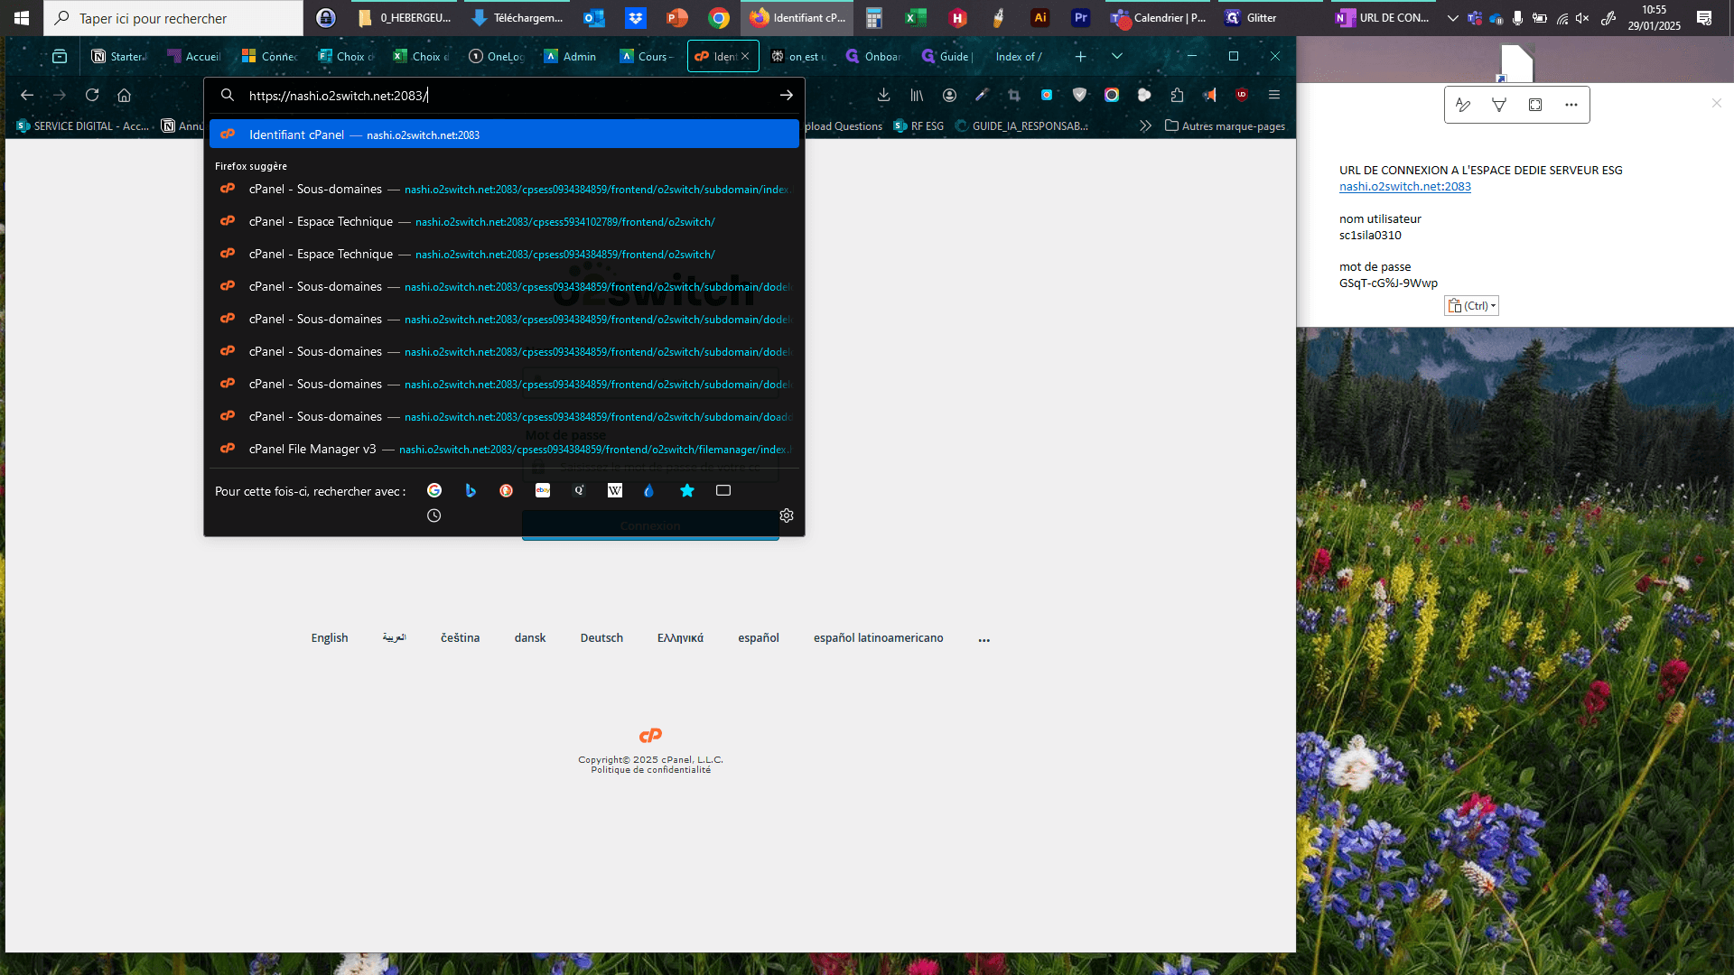This screenshot has width=1734, height=975.
Task: Select Deutsch language on cPanel page
Action: [x=601, y=637]
